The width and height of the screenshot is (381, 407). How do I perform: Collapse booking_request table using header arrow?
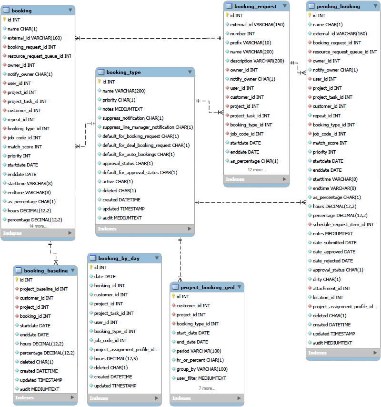tap(285, 6)
